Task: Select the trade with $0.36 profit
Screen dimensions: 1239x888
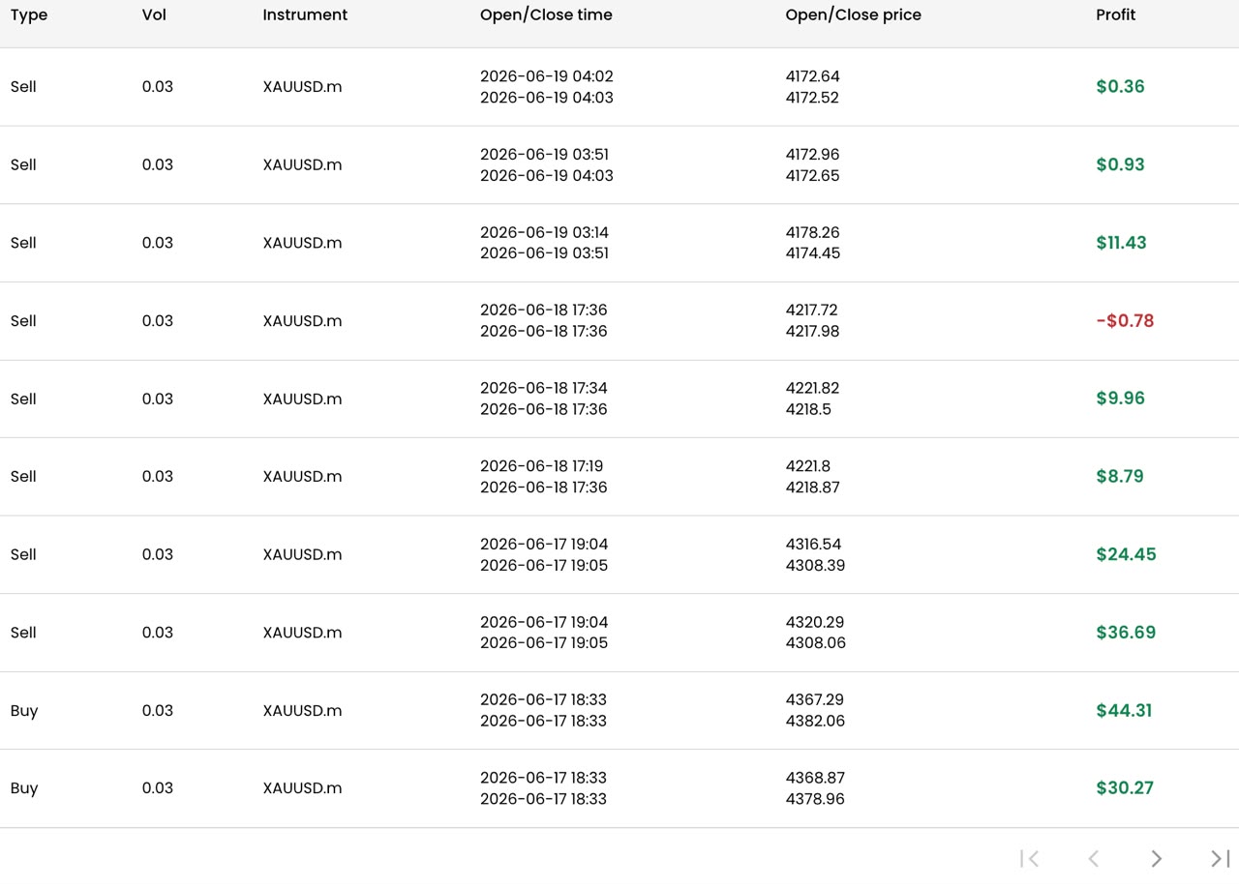Action: coord(619,87)
